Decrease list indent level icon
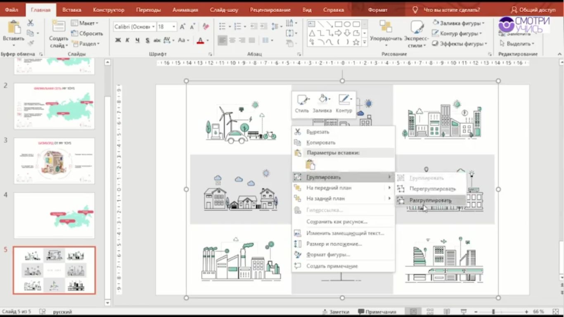Image resolution: width=564 pixels, height=317 pixels. point(254,27)
